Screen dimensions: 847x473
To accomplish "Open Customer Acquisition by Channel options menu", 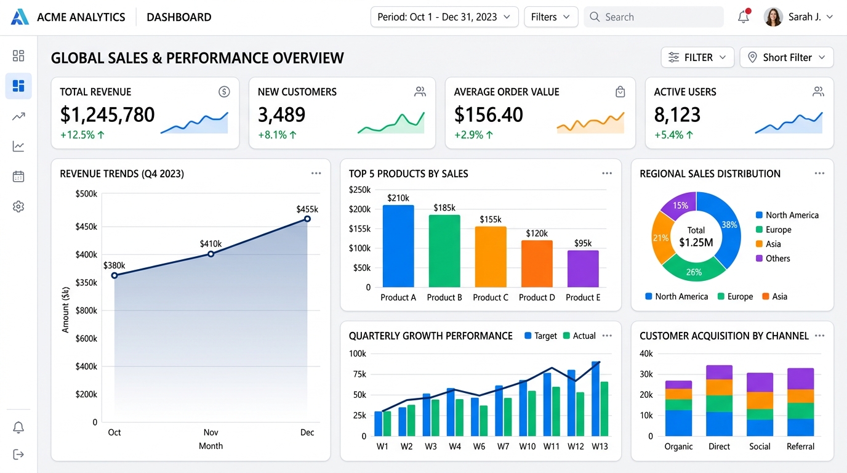I will coord(819,336).
